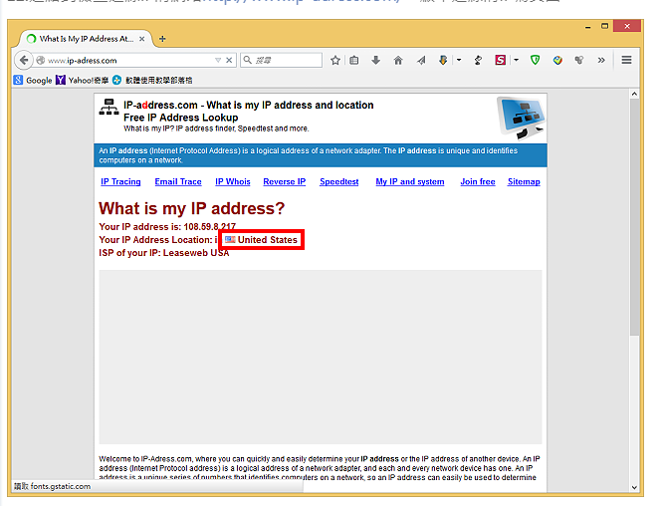This screenshot has width=660, height=506.
Task: Select the What Is My IP Address tab
Action: coord(86,39)
